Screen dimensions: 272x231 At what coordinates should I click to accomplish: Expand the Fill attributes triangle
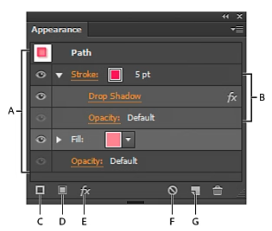59,140
